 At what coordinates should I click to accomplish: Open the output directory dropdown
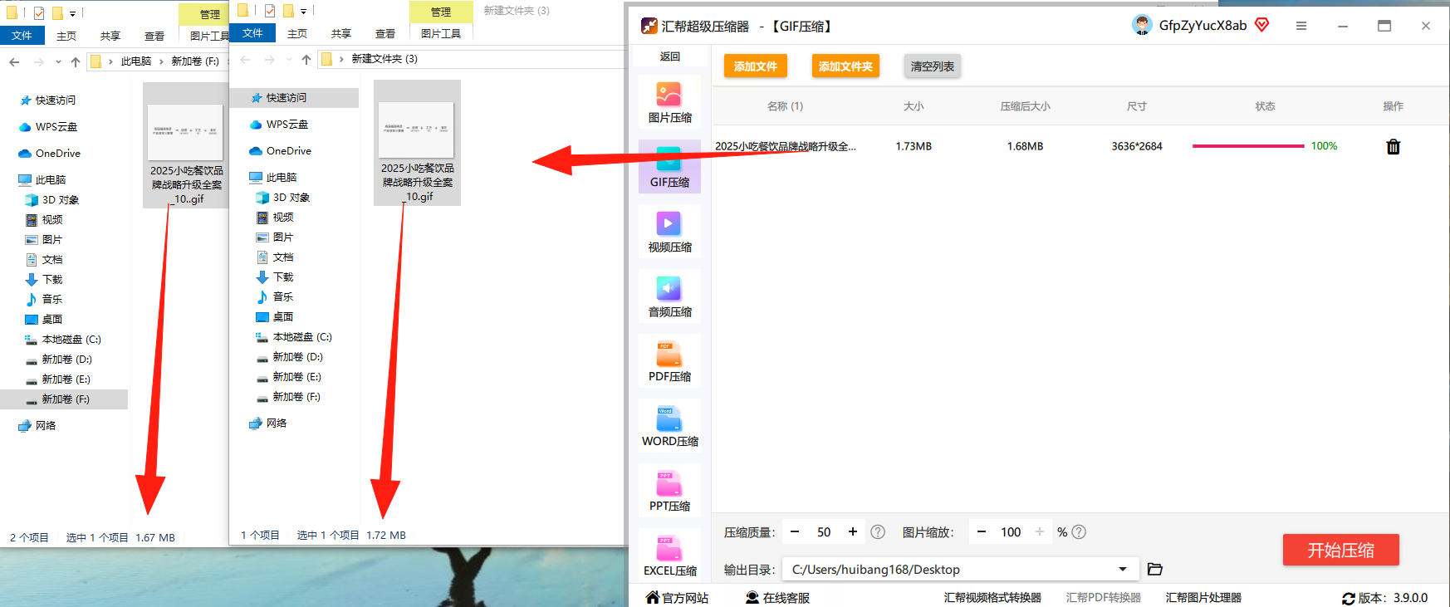[x=1123, y=570]
